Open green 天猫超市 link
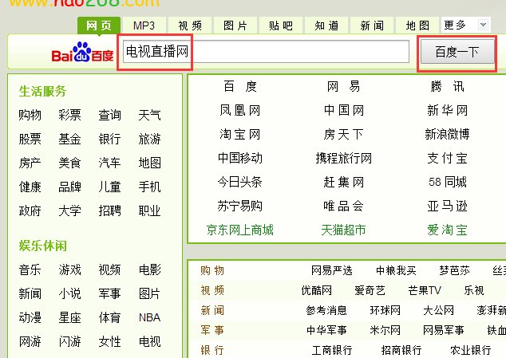 [x=343, y=230]
